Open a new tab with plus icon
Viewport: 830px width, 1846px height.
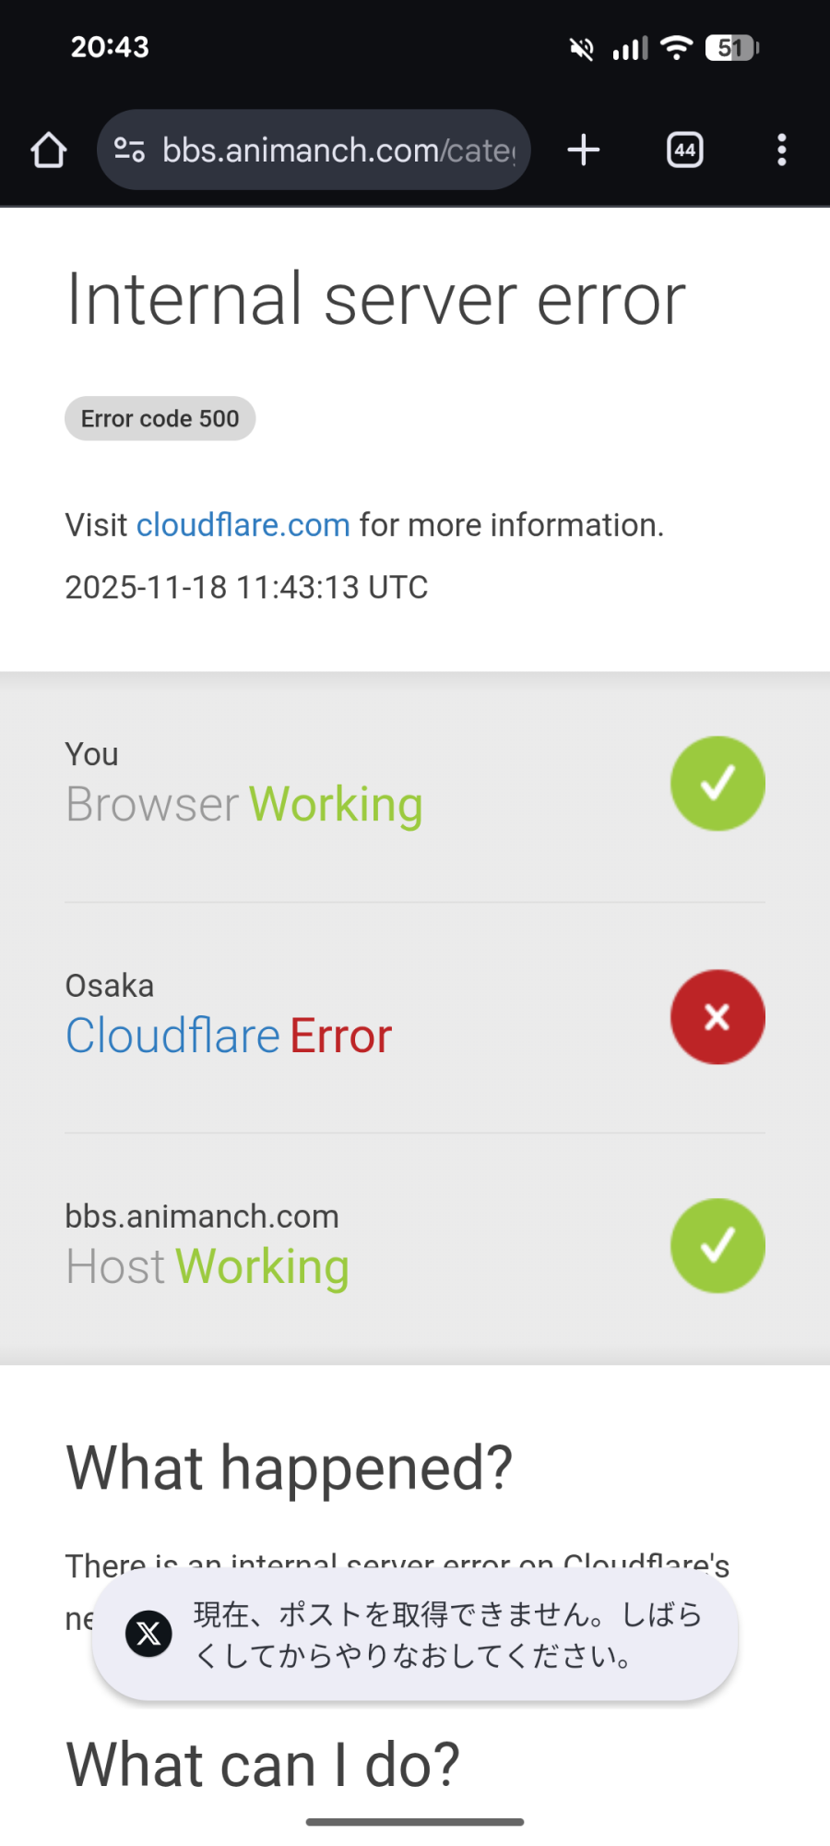(x=583, y=150)
